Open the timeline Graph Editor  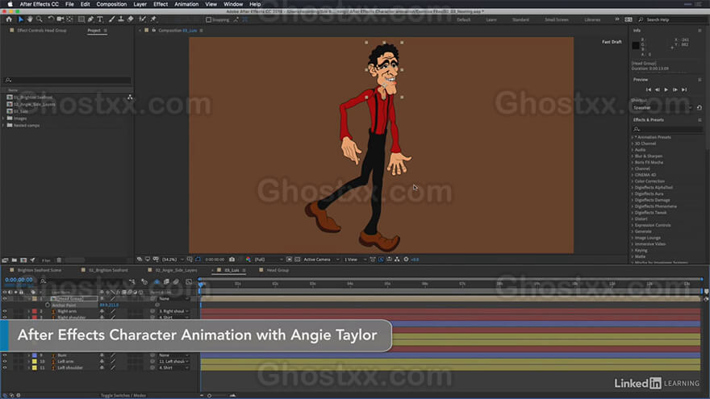(189, 282)
